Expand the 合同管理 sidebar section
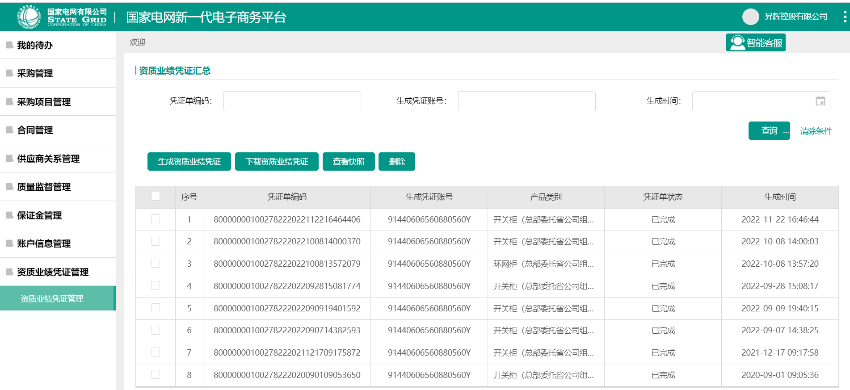Image resolution: width=850 pixels, height=390 pixels. pos(35,130)
